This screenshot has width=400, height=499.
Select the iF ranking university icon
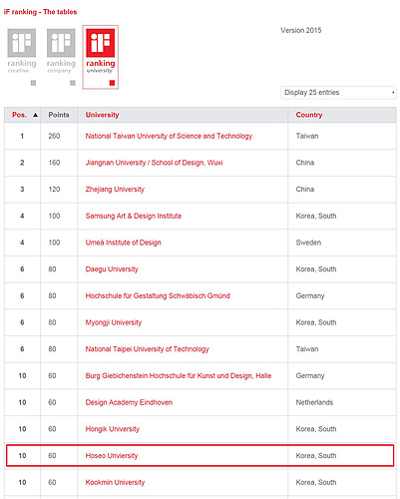point(101,51)
